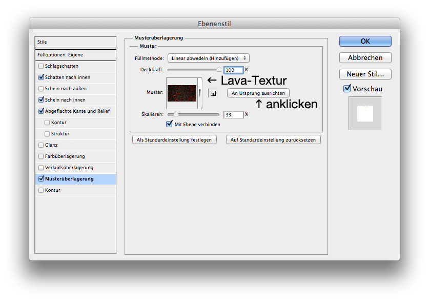This screenshot has height=301, width=429.
Task: Enable the Schlagschatten checkbox
Action: click(x=41, y=66)
